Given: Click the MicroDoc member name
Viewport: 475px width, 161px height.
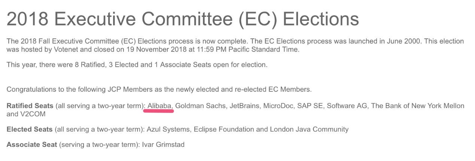Looking at the screenshot, I should click(278, 106).
